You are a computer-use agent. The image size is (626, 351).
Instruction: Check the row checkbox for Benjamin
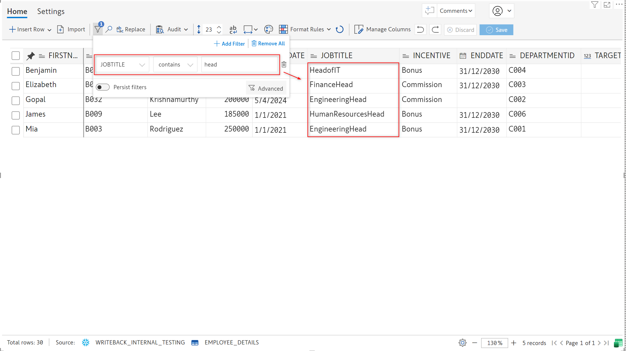point(16,71)
